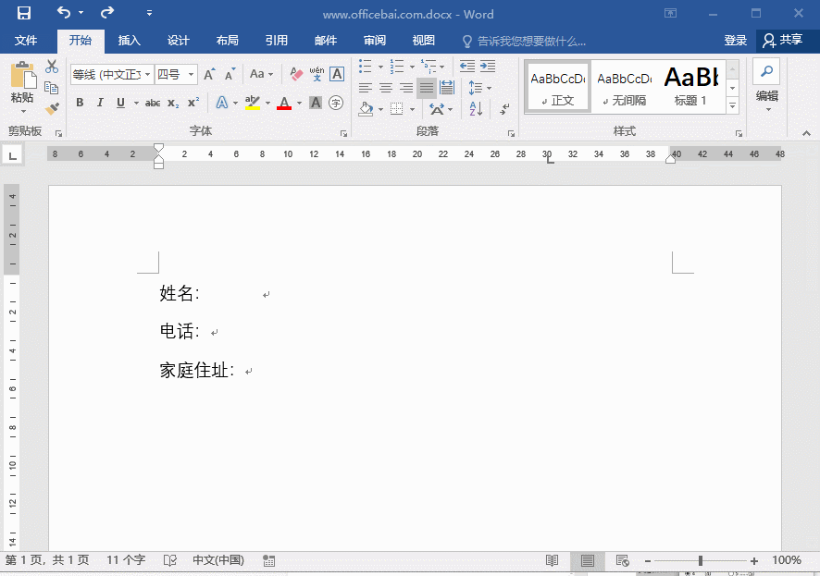
Task: Select the 无间隔 style
Action: click(x=624, y=87)
